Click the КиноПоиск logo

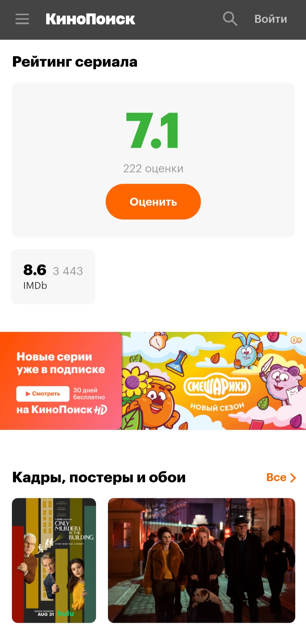(x=90, y=19)
